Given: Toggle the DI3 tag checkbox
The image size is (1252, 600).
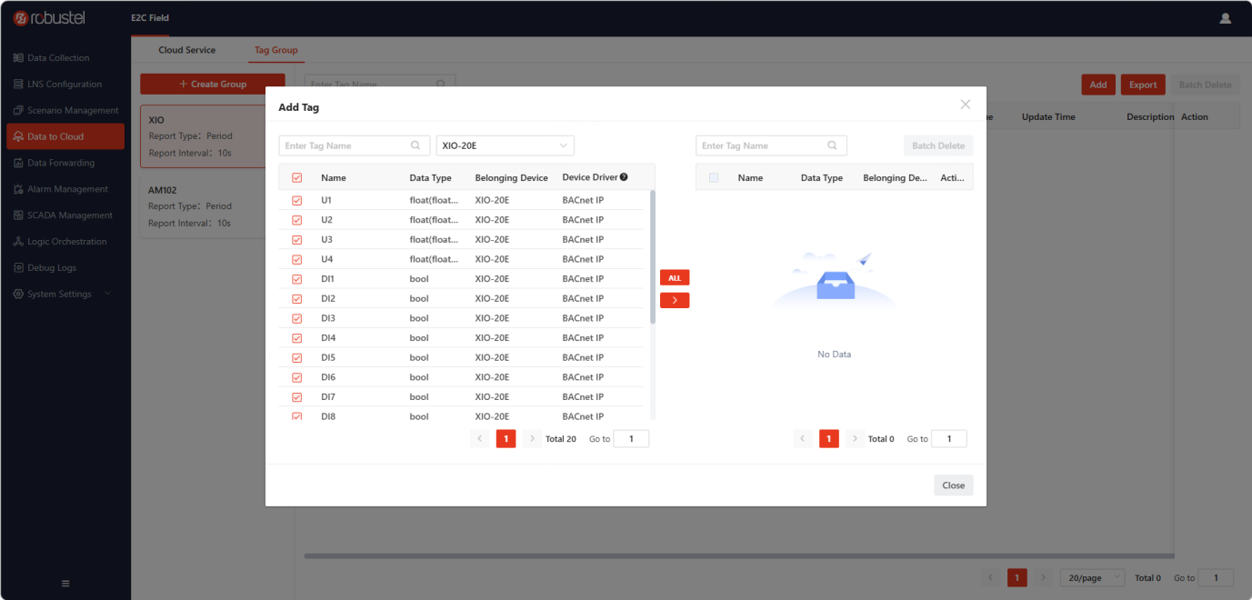Looking at the screenshot, I should click(296, 318).
